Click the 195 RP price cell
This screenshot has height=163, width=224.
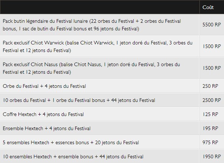coord(210,128)
